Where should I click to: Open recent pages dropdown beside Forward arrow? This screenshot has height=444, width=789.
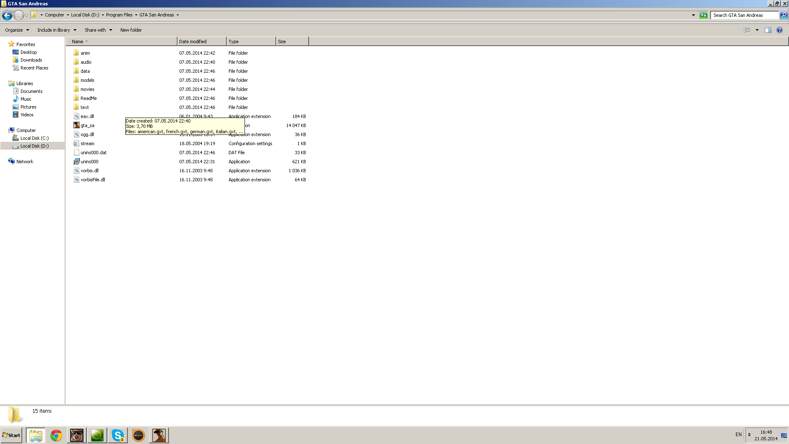[x=26, y=15]
